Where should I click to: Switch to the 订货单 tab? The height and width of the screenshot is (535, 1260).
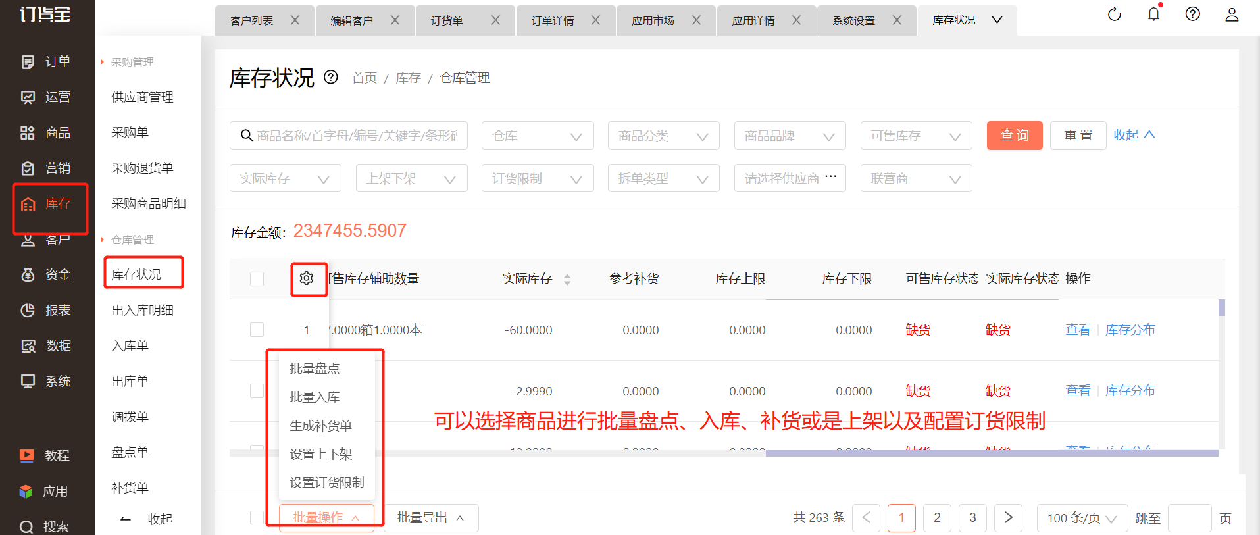coord(447,20)
